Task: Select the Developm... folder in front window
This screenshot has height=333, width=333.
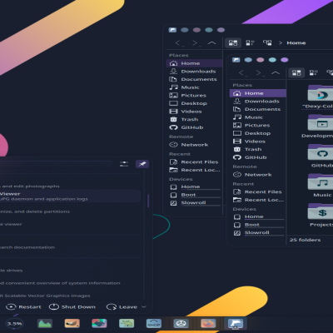Action: (321, 126)
